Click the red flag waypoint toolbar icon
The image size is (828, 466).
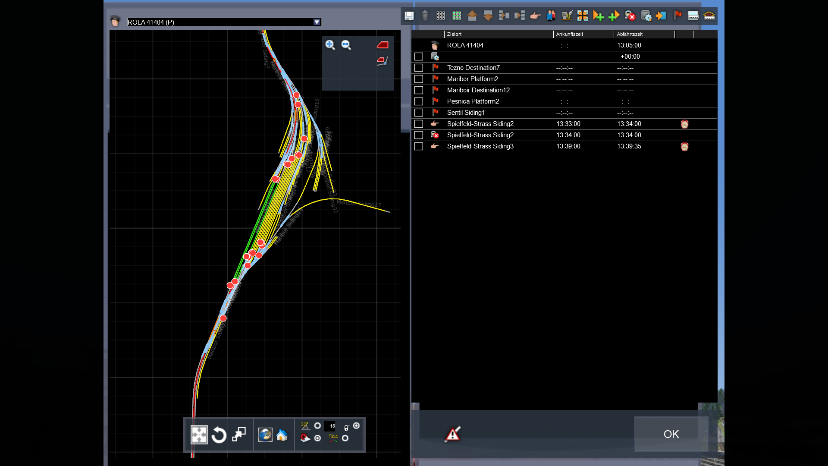click(677, 16)
